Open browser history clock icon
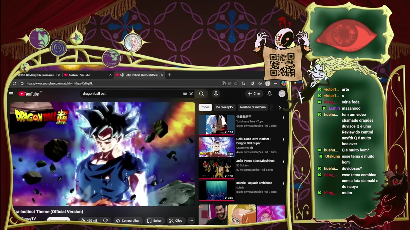Image resolution: width=410 pixels, height=230 pixels. click(260, 83)
